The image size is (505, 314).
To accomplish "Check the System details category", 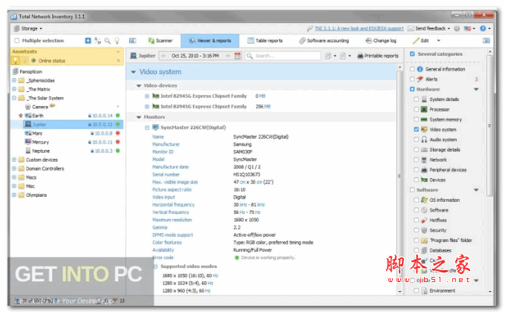I will 416,99.
